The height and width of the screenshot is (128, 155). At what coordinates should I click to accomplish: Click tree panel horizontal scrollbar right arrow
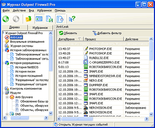[x=46, y=118]
